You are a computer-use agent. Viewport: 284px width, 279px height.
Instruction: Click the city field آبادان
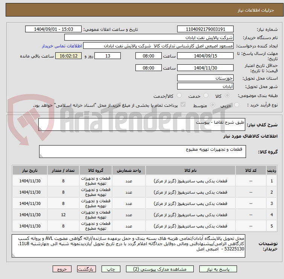[x=205, y=86]
